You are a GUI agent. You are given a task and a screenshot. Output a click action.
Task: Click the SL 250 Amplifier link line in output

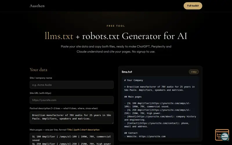pos(157,112)
